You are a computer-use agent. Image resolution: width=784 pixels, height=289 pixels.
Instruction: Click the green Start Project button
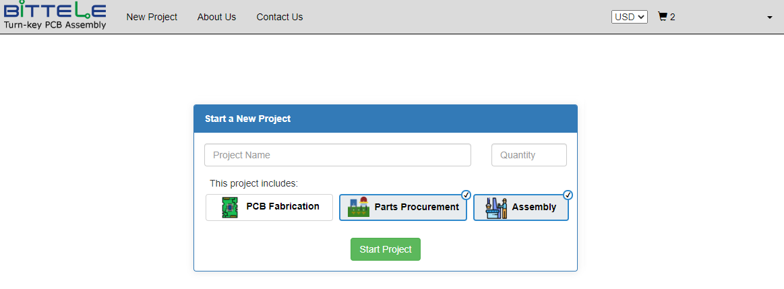pyautogui.click(x=386, y=249)
